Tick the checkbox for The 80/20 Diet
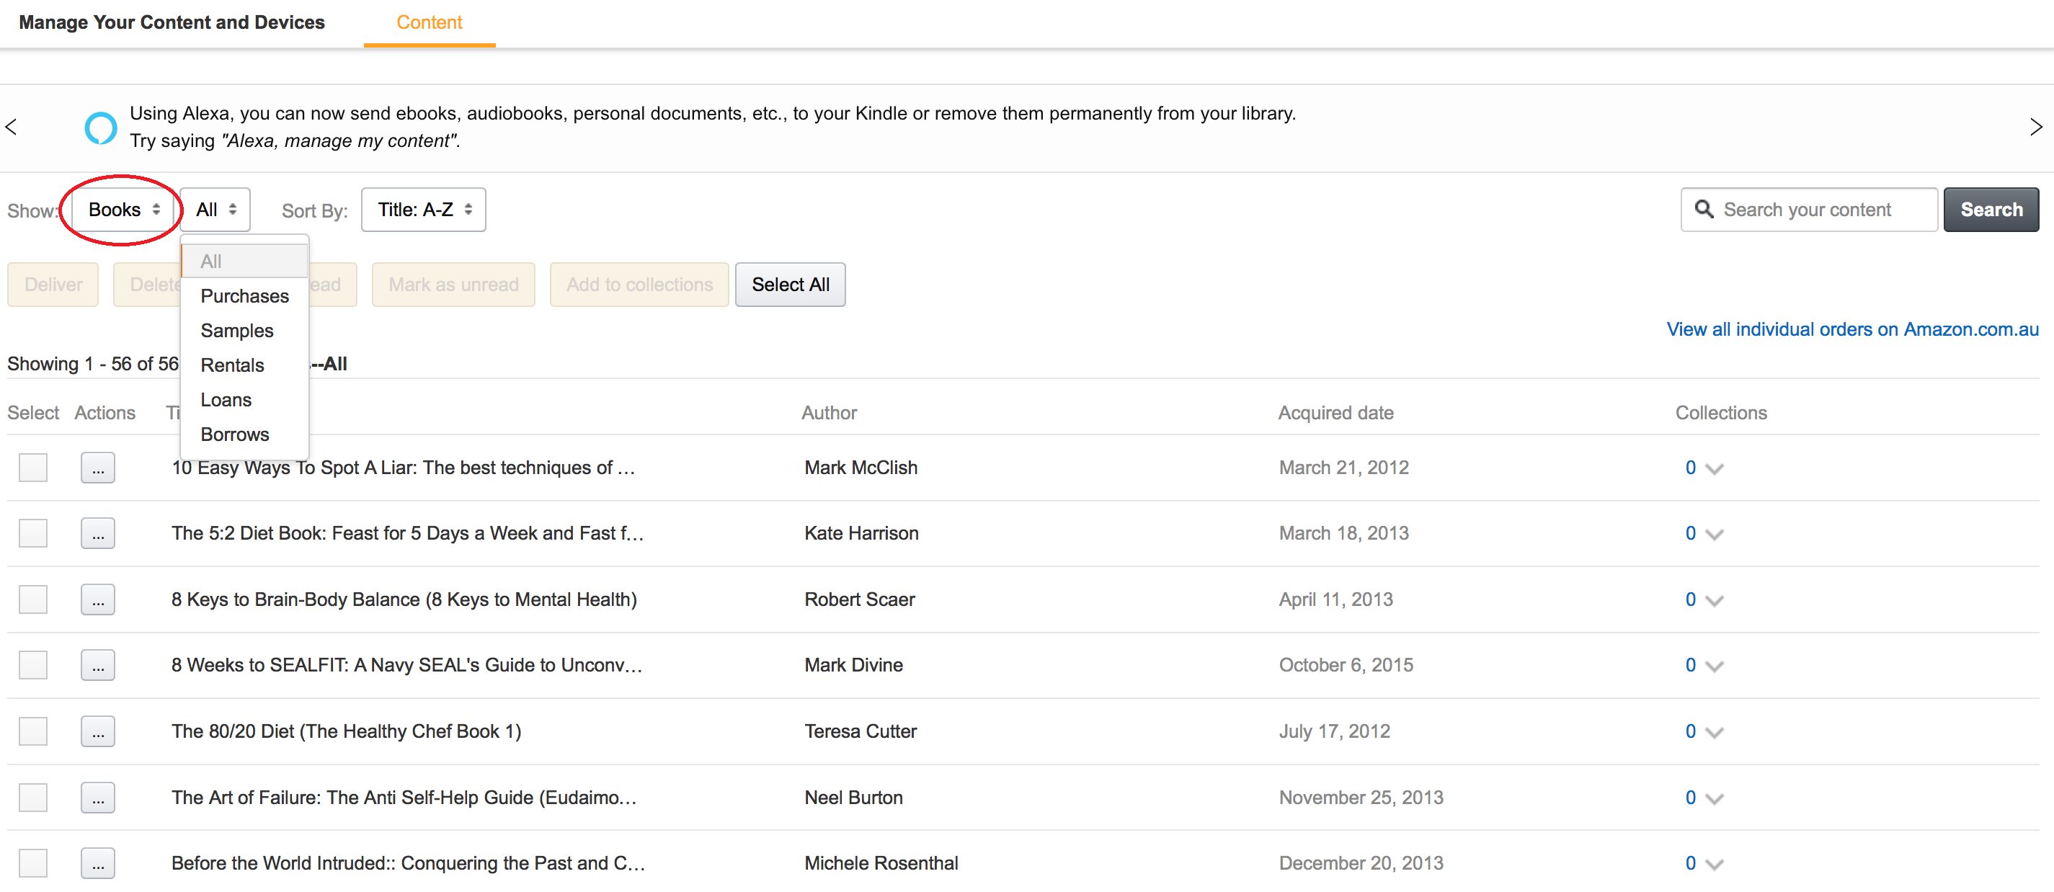The height and width of the screenshot is (892, 2054). point(33,732)
